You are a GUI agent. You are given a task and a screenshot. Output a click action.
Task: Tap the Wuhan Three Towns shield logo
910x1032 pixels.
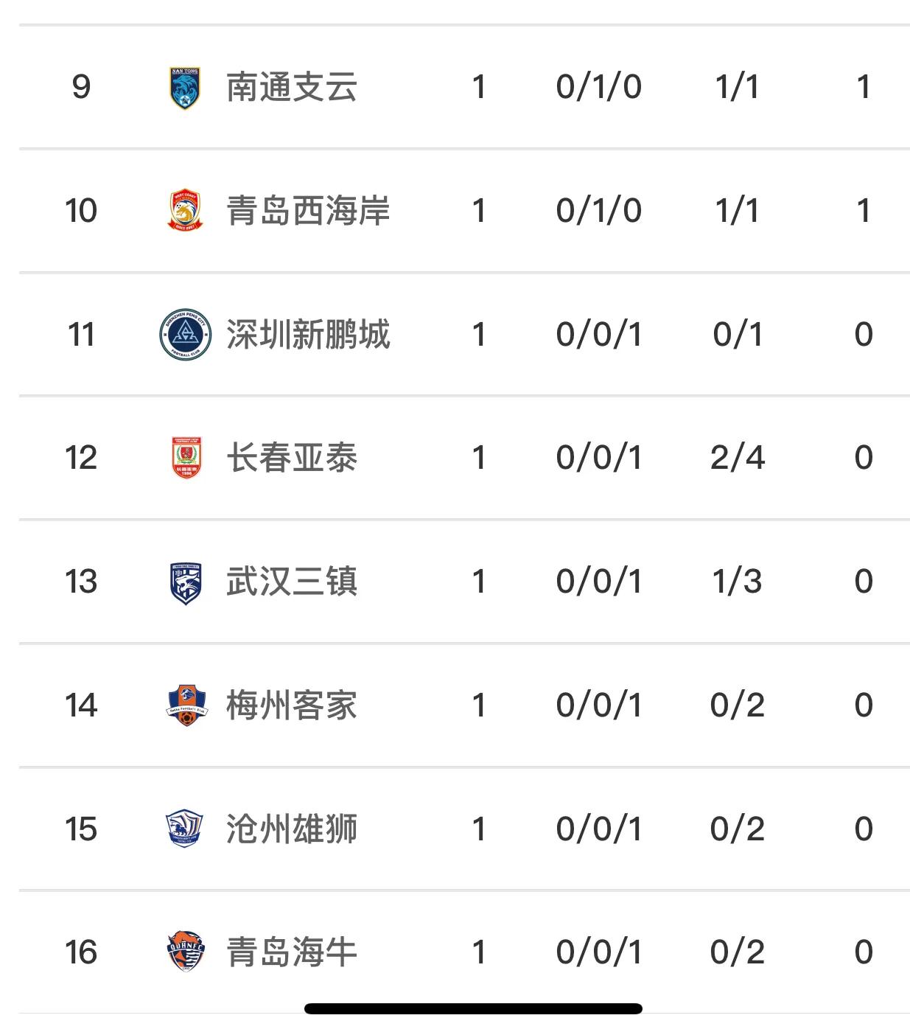click(x=186, y=582)
